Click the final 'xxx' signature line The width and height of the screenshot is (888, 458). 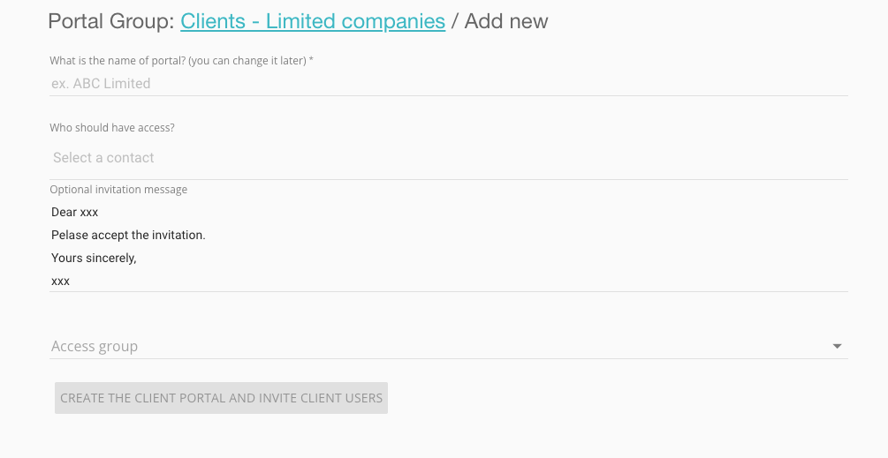pos(60,282)
